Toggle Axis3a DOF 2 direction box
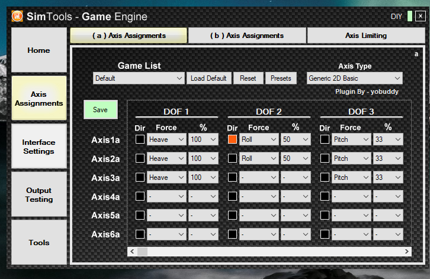This screenshot has height=279, width=430. (x=232, y=177)
